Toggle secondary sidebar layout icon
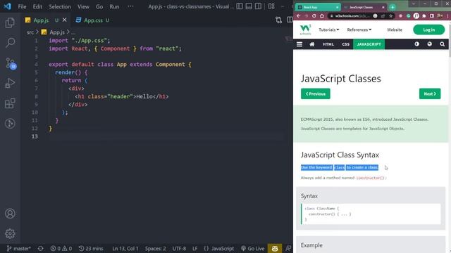 pyautogui.click(x=259, y=6)
